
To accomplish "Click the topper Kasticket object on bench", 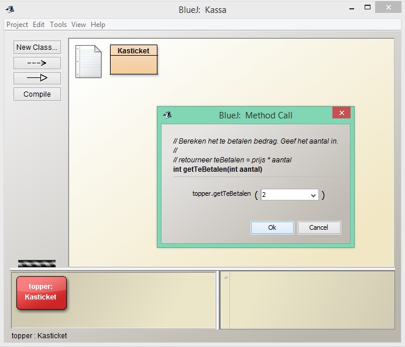I will (42, 292).
